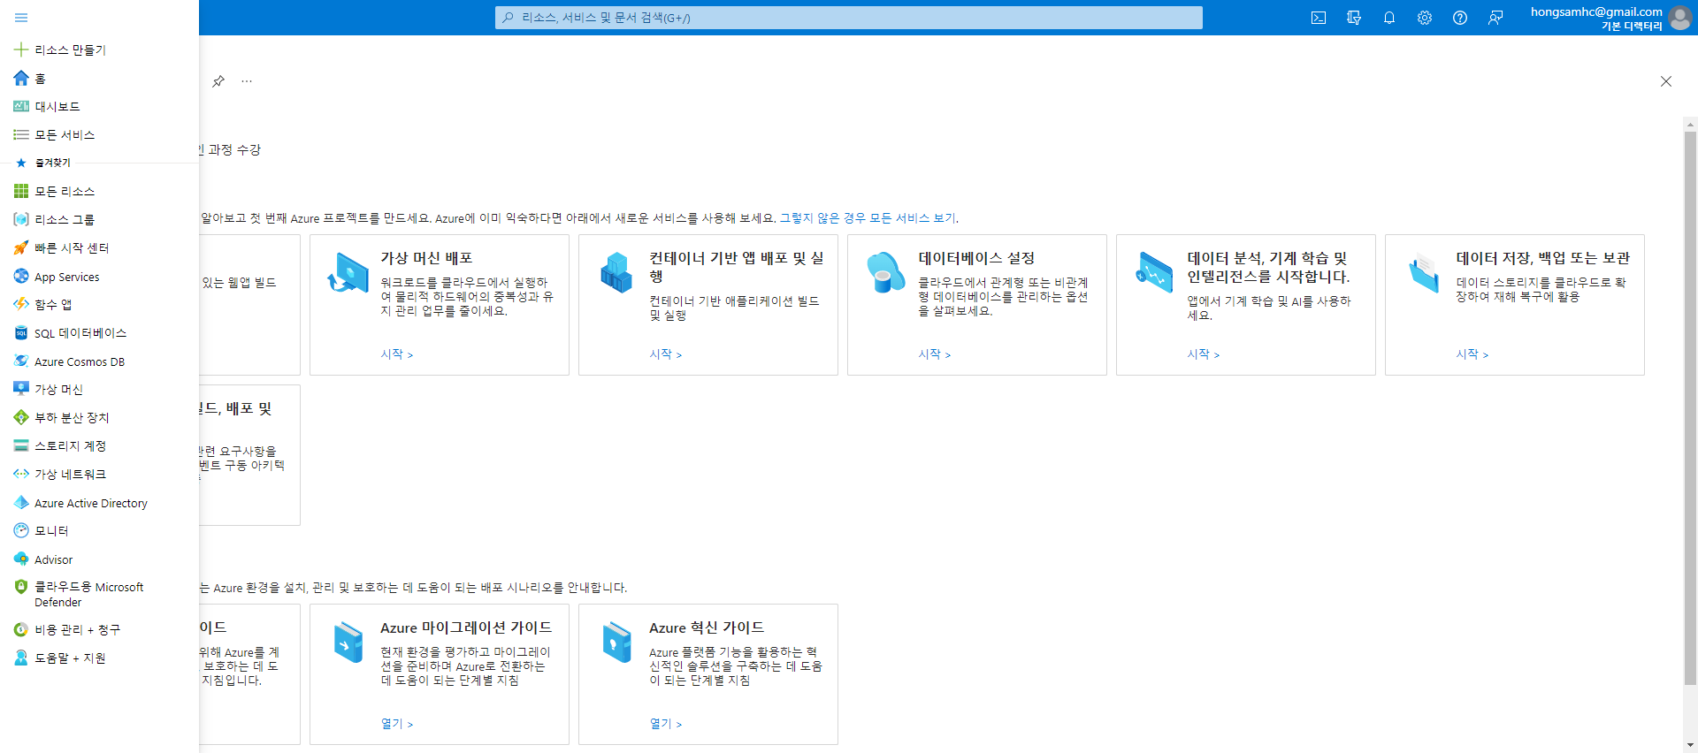Click the Azure 마이그레이션 가이드 book illustration
This screenshot has width=1698, height=753.
[348, 642]
